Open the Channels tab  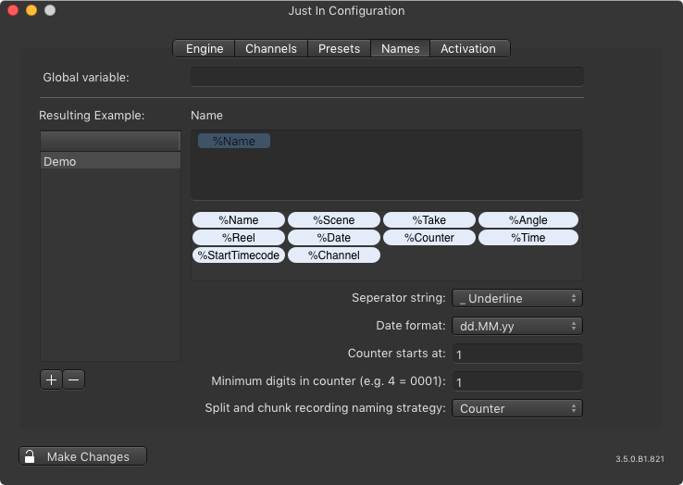(x=271, y=48)
